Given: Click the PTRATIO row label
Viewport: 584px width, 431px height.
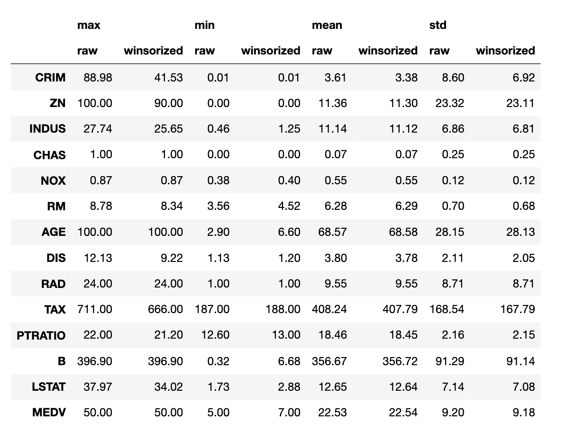Looking at the screenshot, I should coord(41,335).
